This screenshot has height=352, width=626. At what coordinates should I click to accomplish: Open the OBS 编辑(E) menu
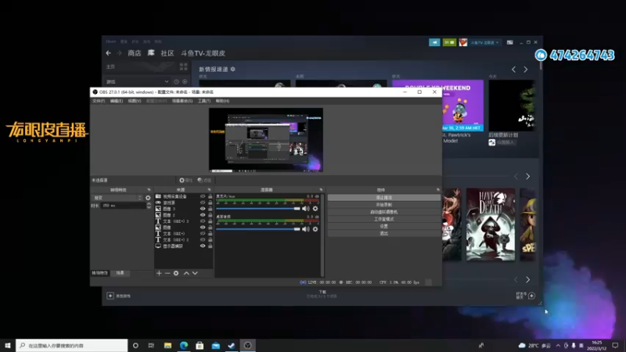coord(117,101)
